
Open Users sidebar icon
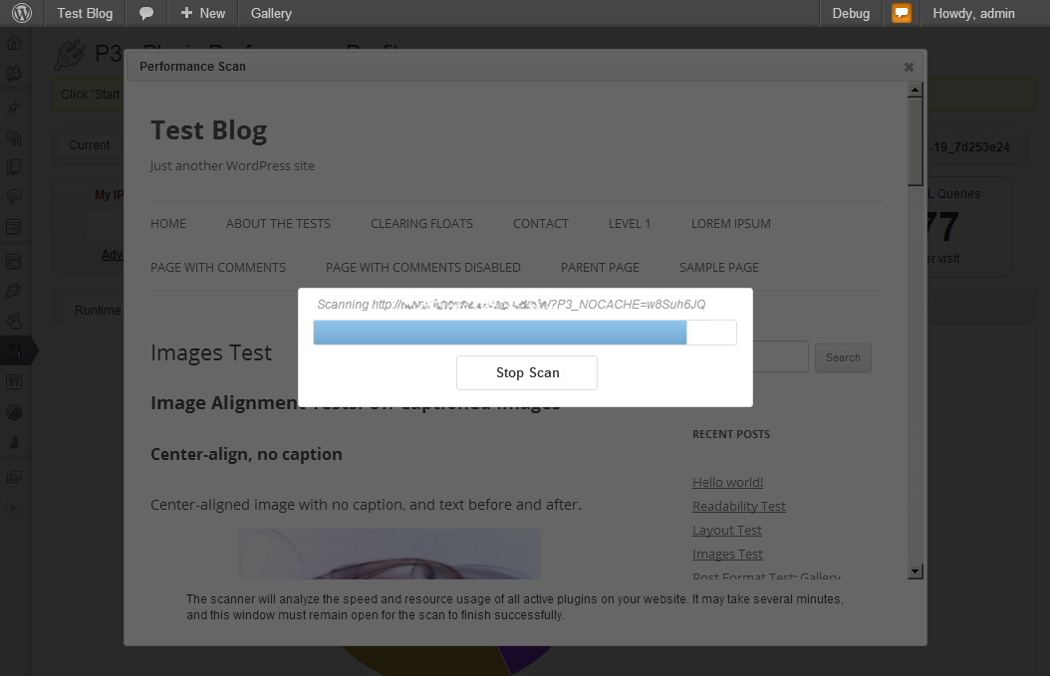[15, 322]
